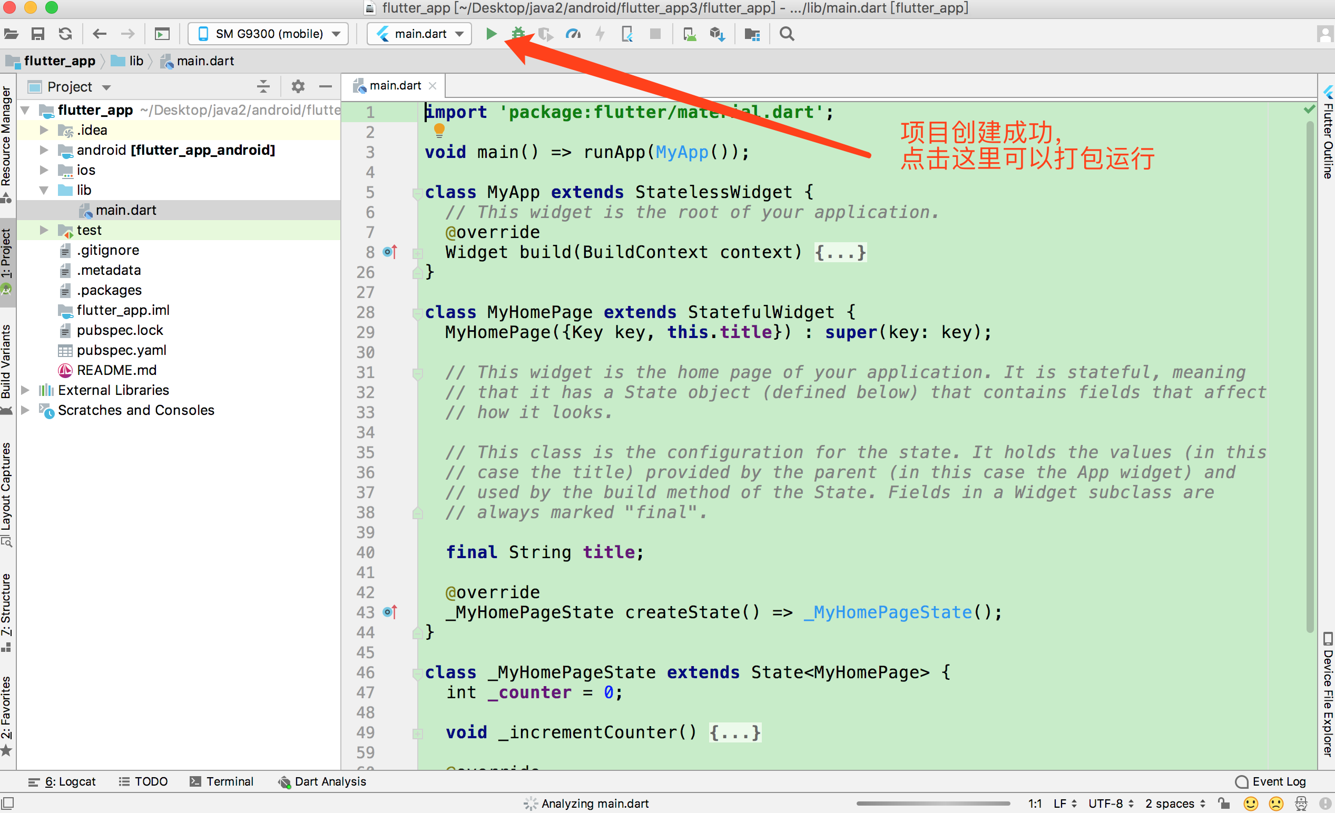Click the Sync refresh icon

tap(65, 34)
